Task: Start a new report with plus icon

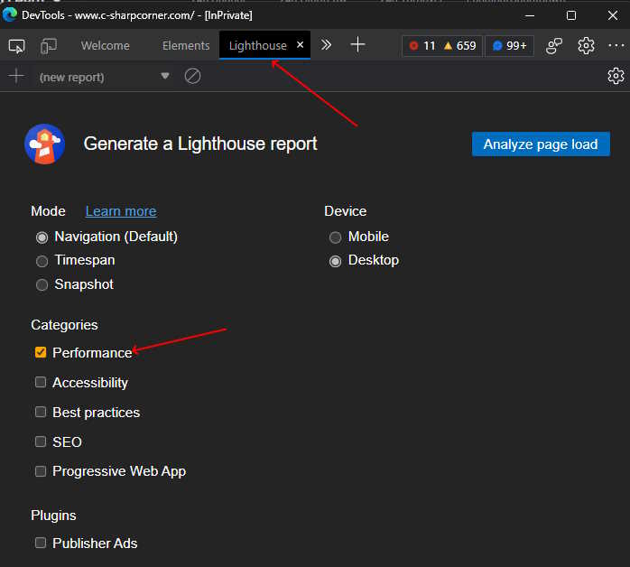Action: (16, 76)
